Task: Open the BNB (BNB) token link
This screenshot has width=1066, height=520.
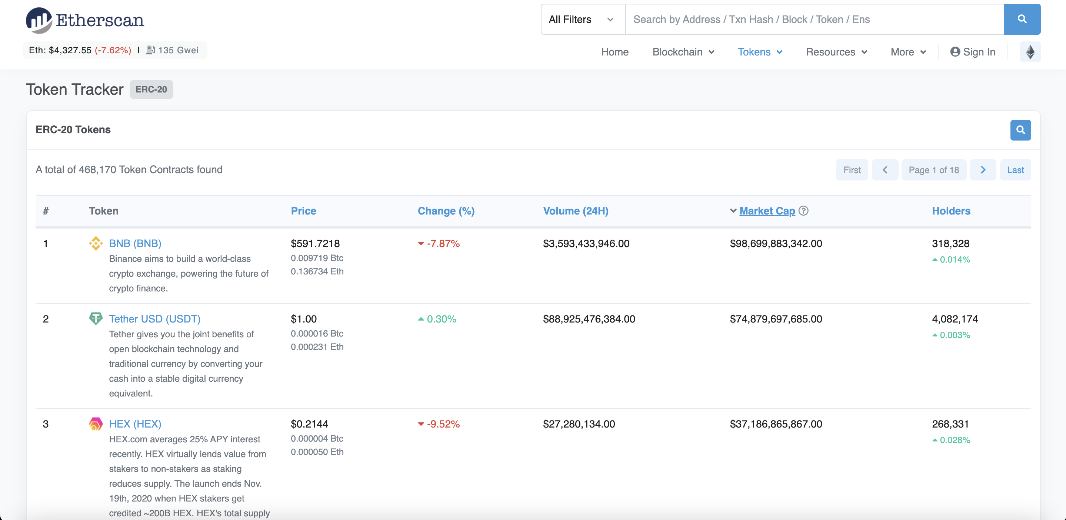Action: tap(135, 243)
